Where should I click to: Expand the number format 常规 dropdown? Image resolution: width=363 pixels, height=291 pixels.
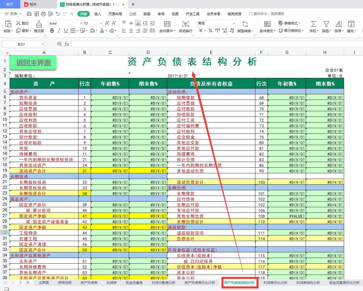pos(234,23)
